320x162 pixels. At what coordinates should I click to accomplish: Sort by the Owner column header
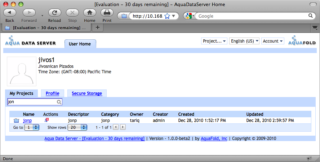137,114
